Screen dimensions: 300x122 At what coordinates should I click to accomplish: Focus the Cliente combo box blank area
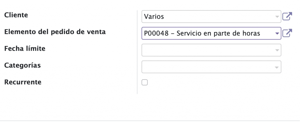tap(218, 17)
